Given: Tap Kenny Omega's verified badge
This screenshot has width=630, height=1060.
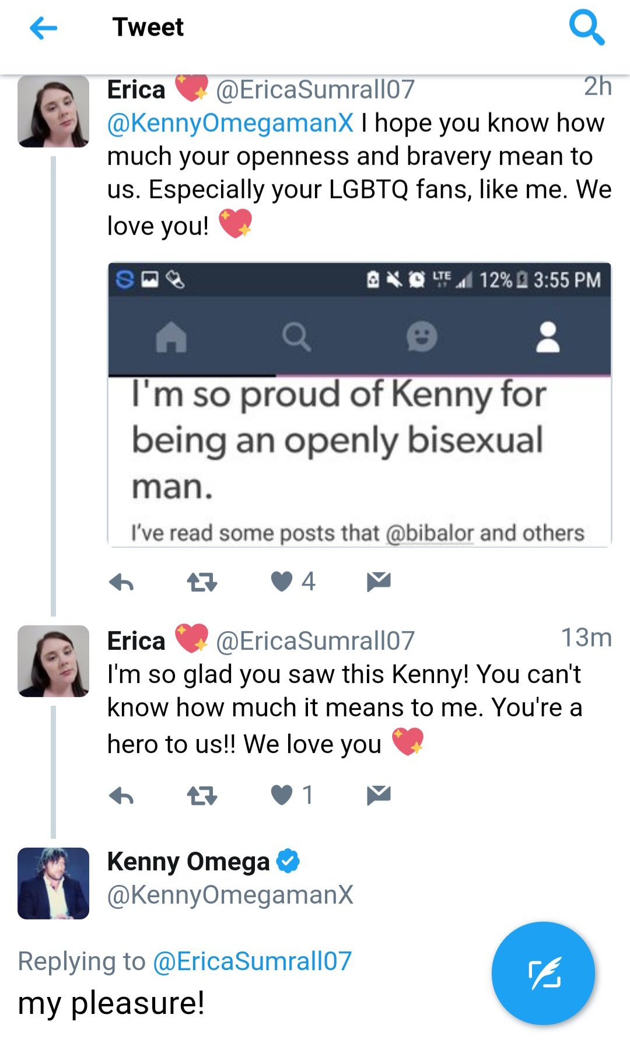Looking at the screenshot, I should tap(288, 861).
